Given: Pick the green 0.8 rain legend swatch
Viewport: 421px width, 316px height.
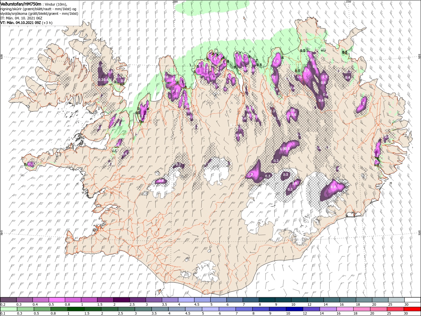Looking at the screenshot, I should [x=59, y=309].
